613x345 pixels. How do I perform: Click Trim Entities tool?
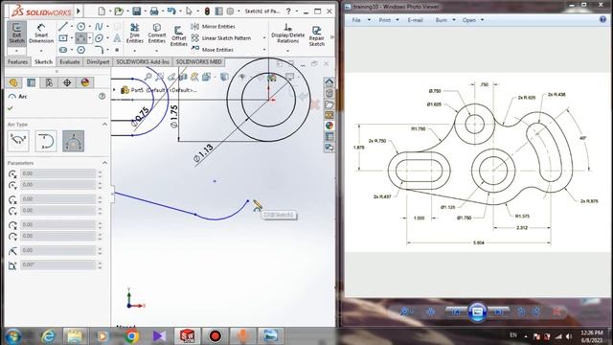[134, 34]
